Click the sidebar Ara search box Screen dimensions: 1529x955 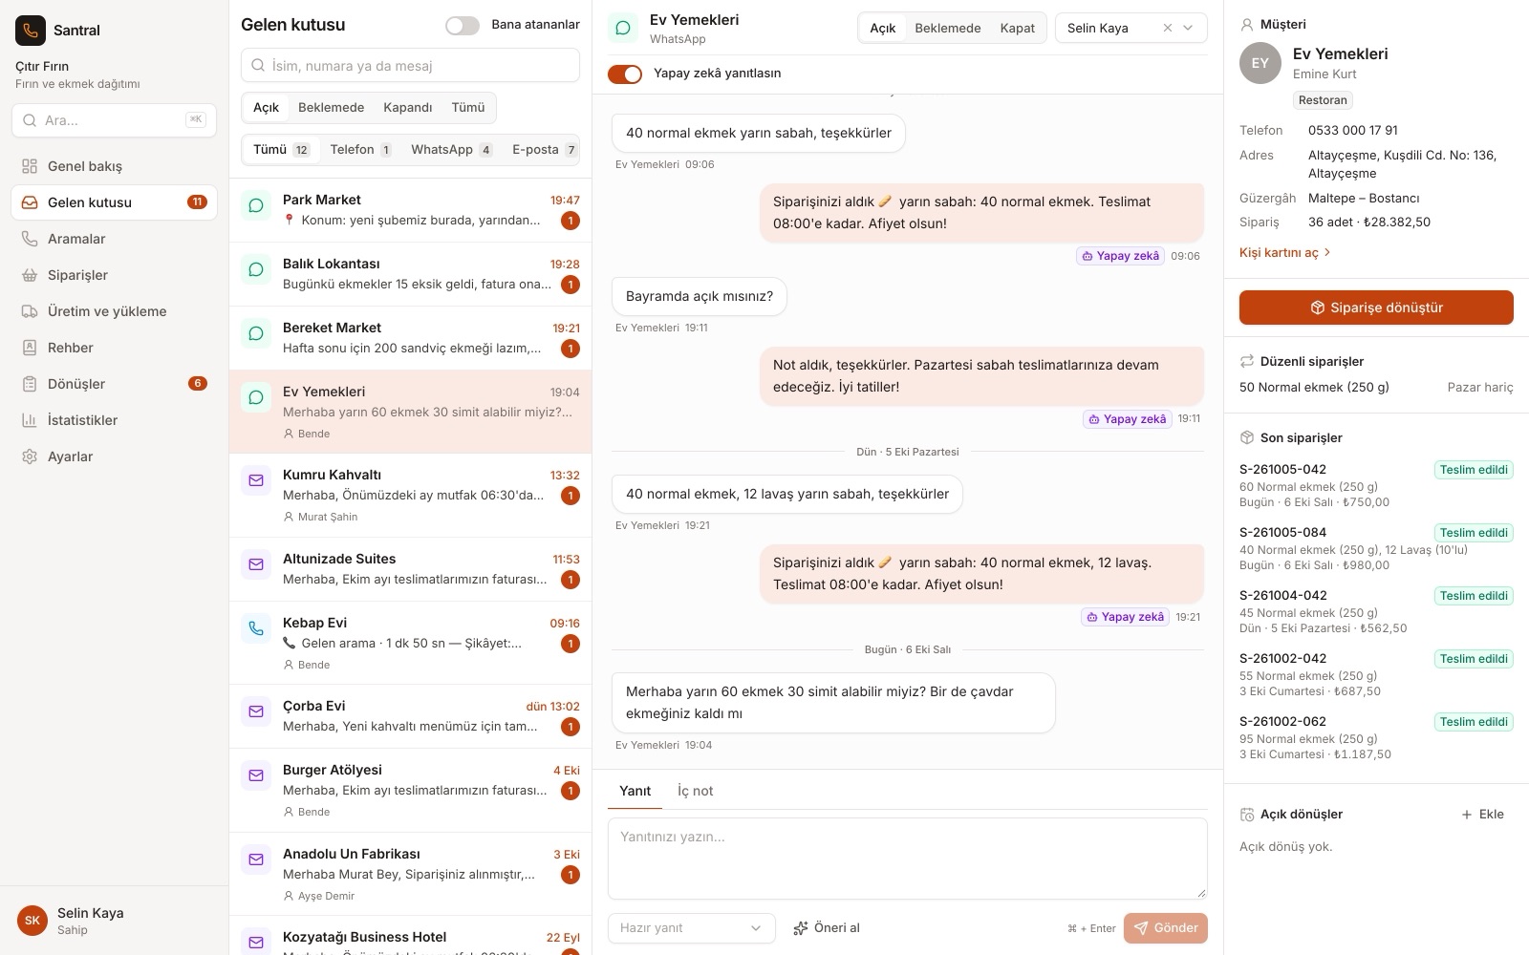(x=114, y=120)
